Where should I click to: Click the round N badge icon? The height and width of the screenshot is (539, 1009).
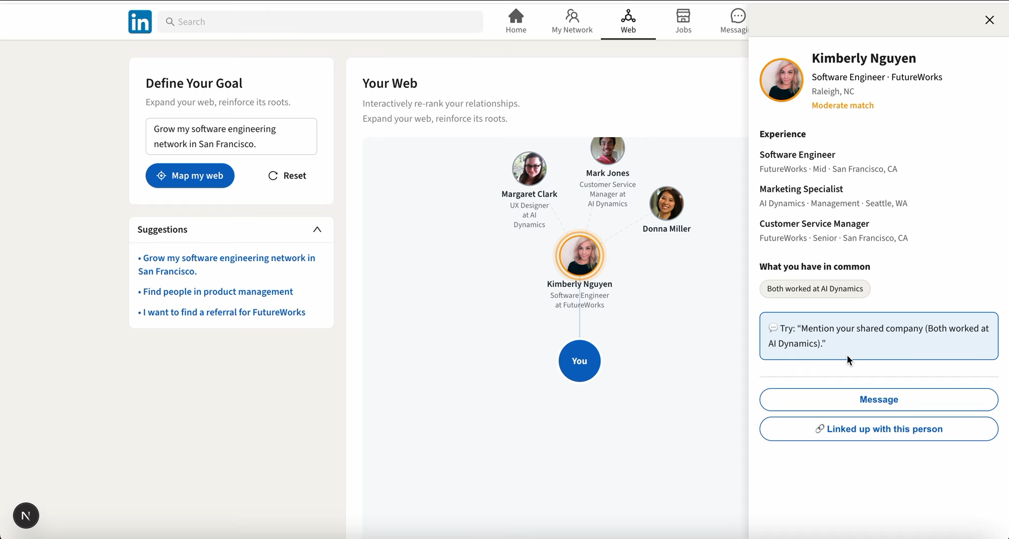26,516
